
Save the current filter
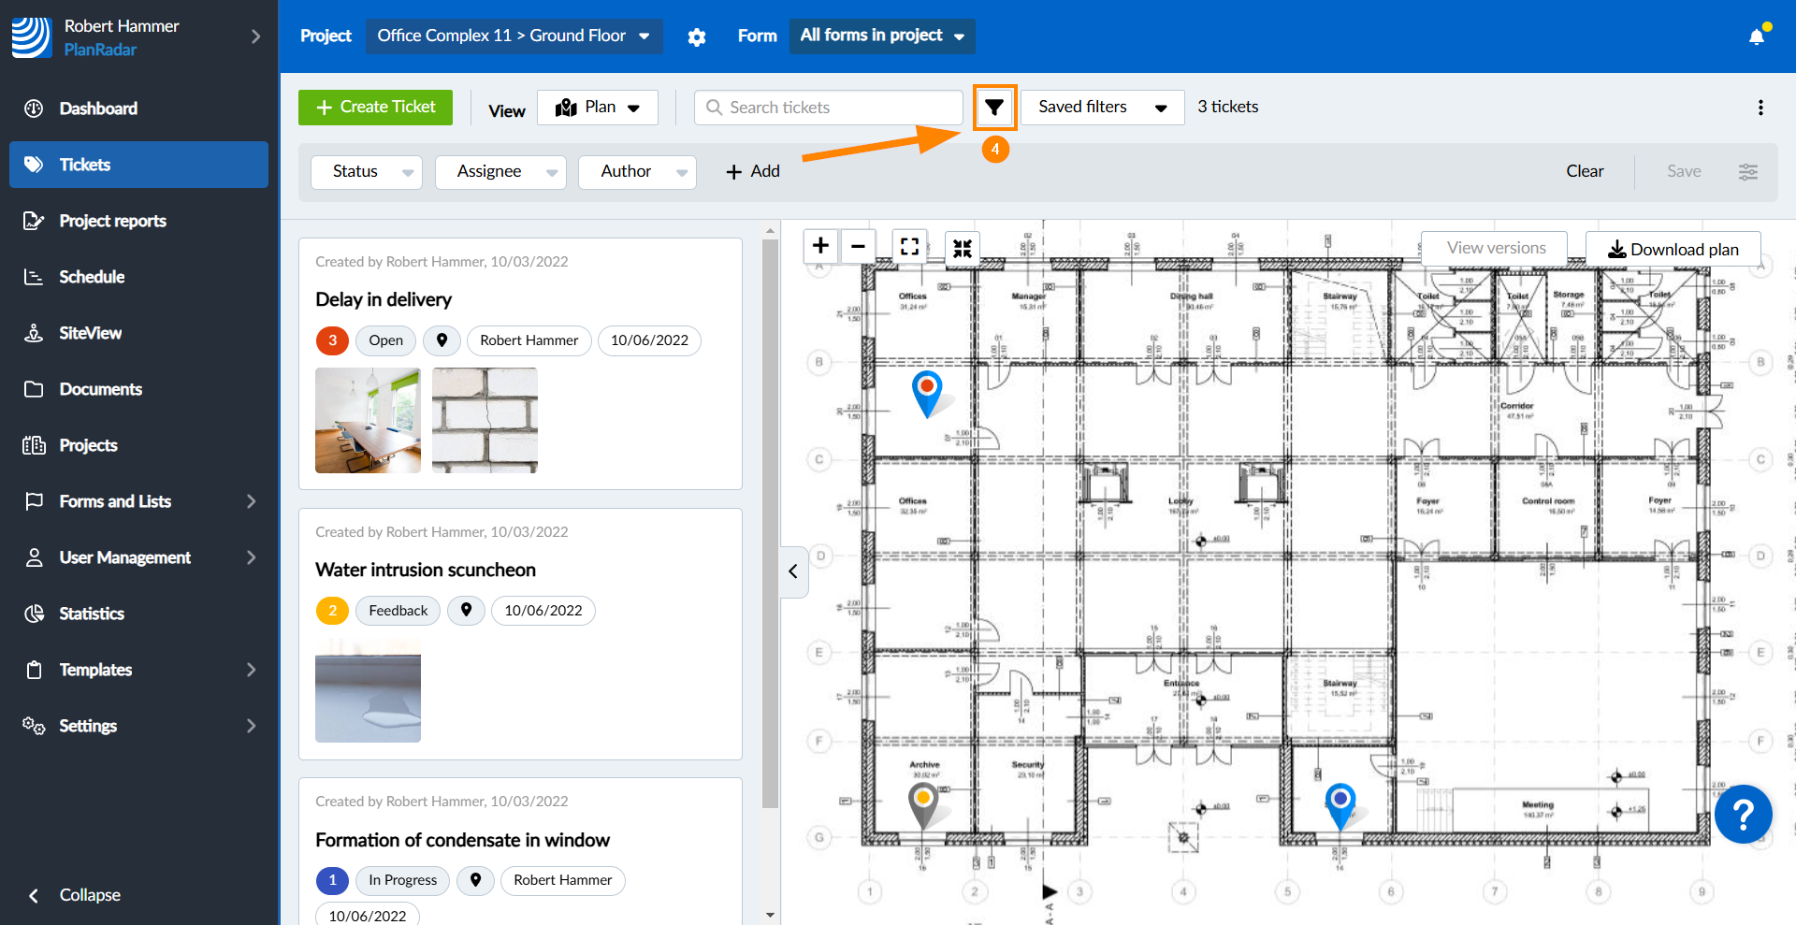click(x=1684, y=171)
